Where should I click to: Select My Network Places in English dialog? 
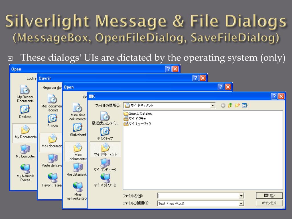[x=25, y=173]
